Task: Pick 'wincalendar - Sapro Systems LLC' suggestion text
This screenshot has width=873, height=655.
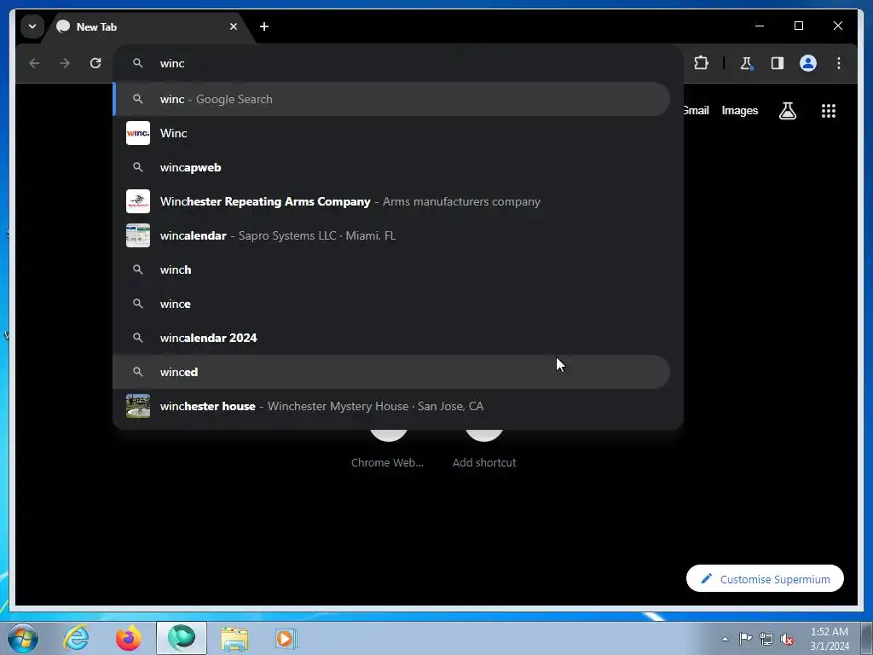Action: pos(278,235)
